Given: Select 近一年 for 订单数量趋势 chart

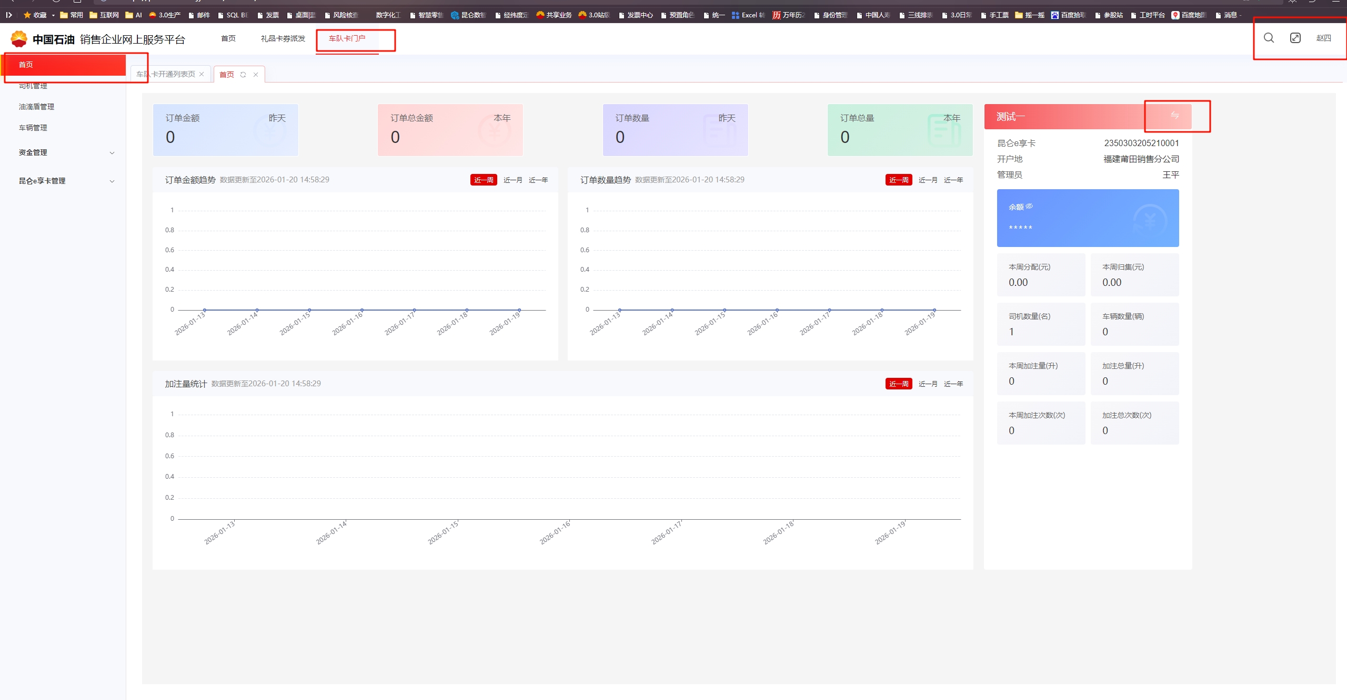Looking at the screenshot, I should coord(953,180).
